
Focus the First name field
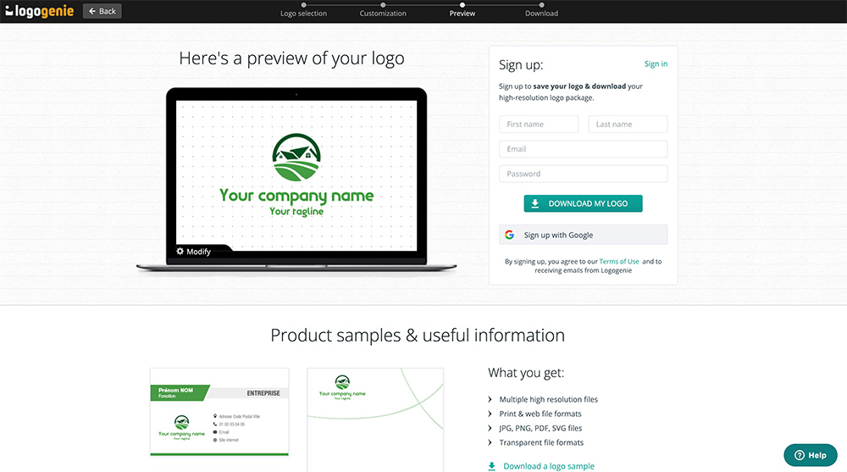[539, 125]
